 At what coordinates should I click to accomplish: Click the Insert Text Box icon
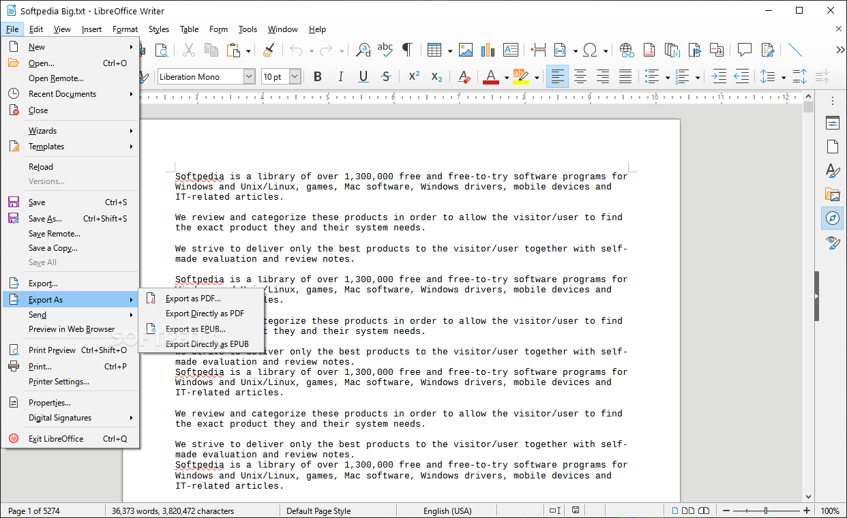[511, 50]
